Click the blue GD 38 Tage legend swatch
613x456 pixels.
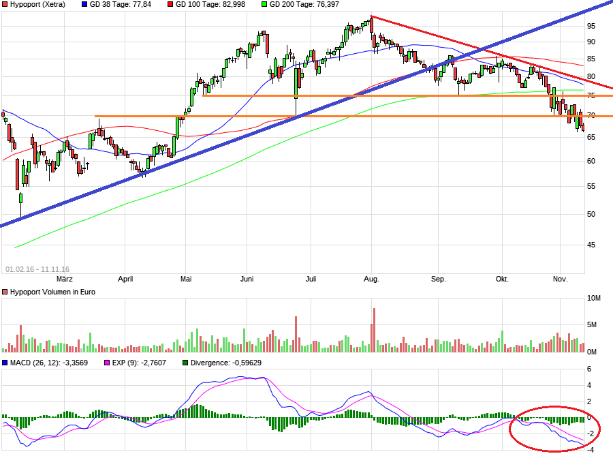click(84, 5)
